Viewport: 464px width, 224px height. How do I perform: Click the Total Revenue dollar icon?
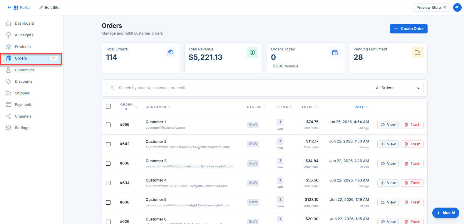point(252,52)
